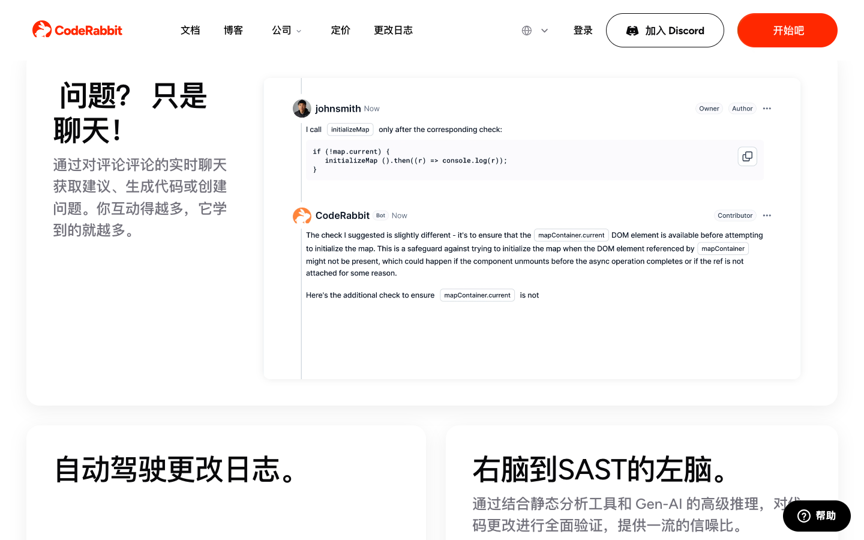The width and height of the screenshot is (864, 540).
Task: Click the initializeMap inline code tag
Action: pos(350,130)
